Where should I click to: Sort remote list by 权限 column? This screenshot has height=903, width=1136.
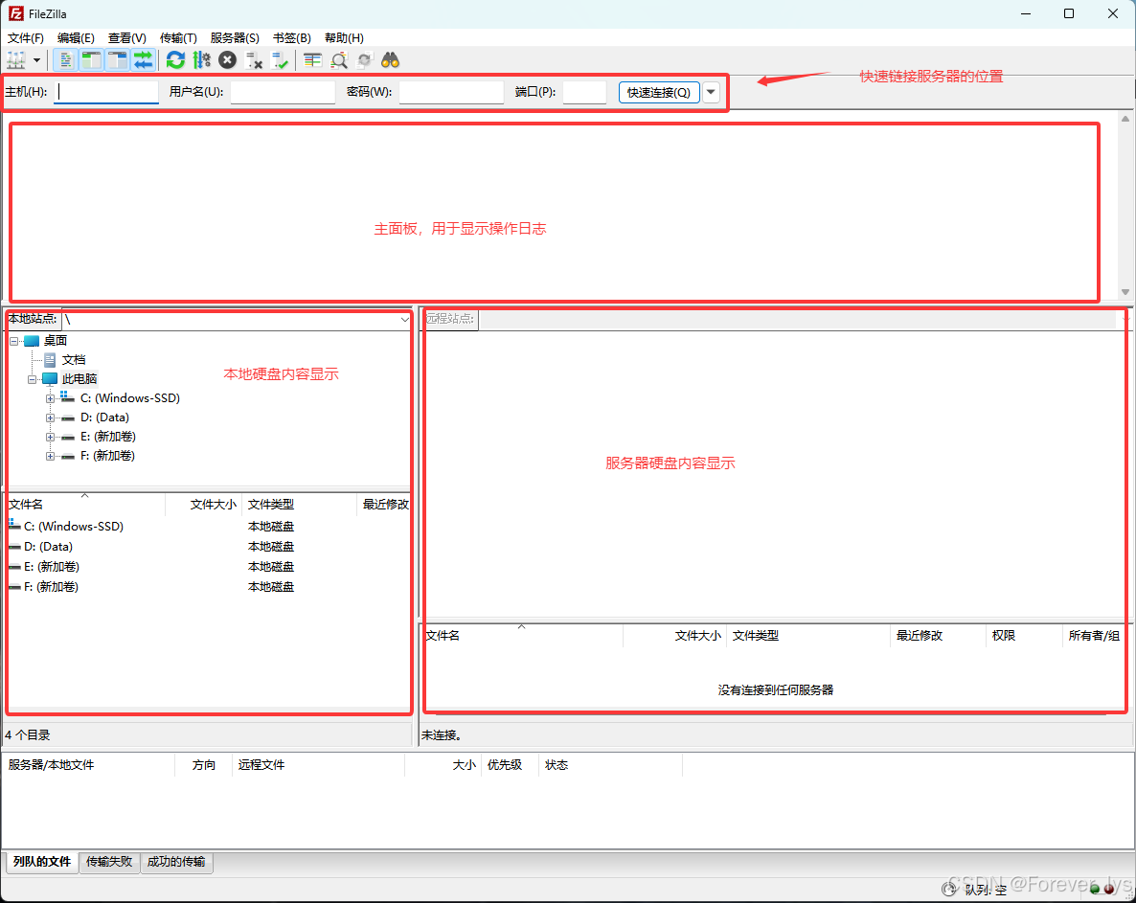(1022, 636)
